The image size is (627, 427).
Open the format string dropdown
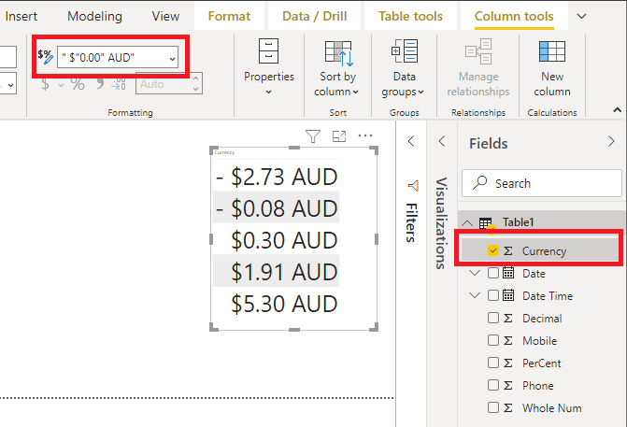pyautogui.click(x=172, y=58)
